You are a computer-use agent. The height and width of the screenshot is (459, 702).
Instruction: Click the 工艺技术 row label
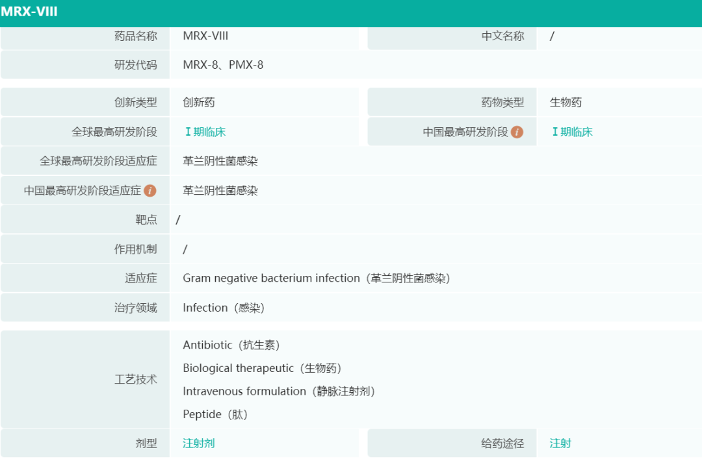click(136, 379)
